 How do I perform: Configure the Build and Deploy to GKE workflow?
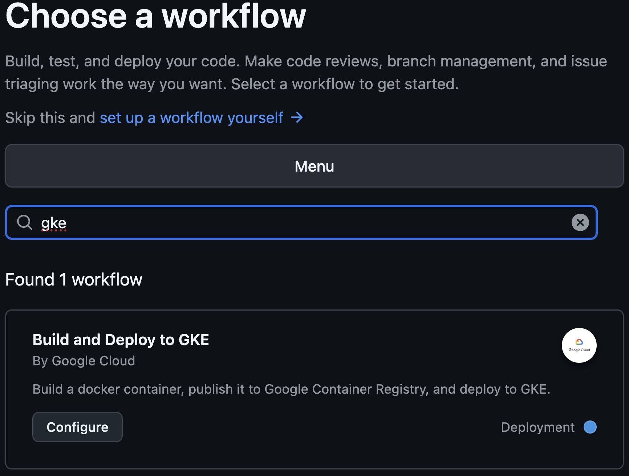(77, 427)
